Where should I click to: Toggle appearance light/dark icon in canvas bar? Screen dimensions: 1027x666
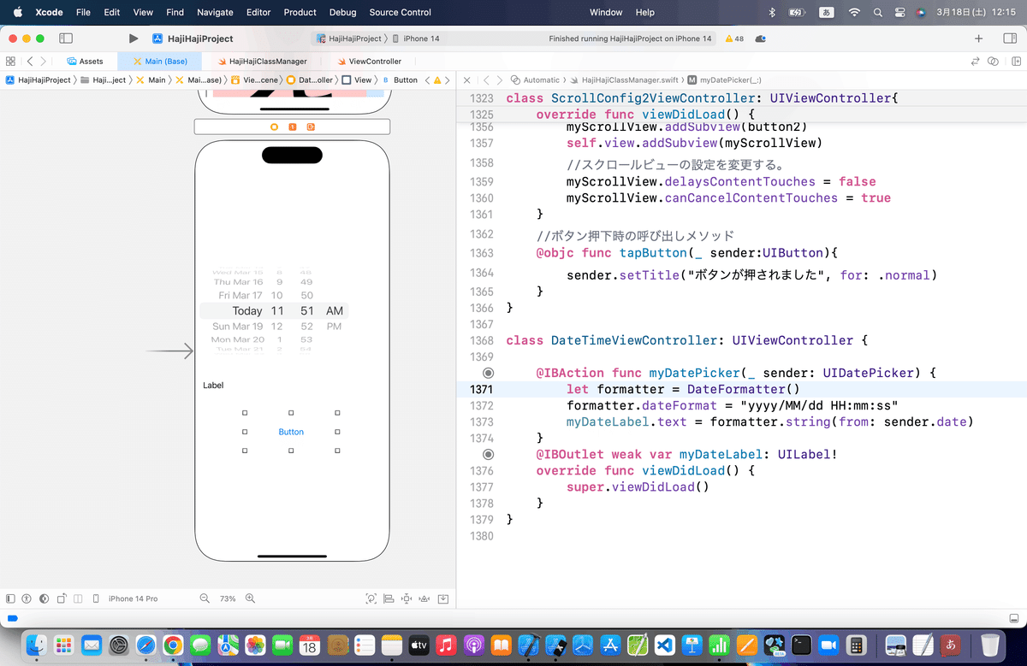click(44, 598)
